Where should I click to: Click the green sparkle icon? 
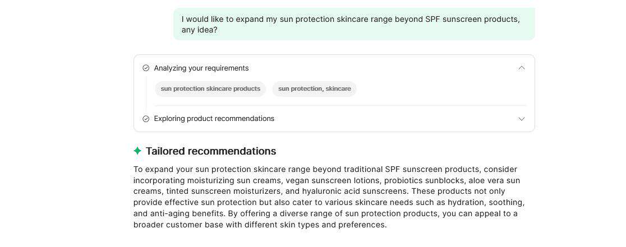[x=137, y=151]
